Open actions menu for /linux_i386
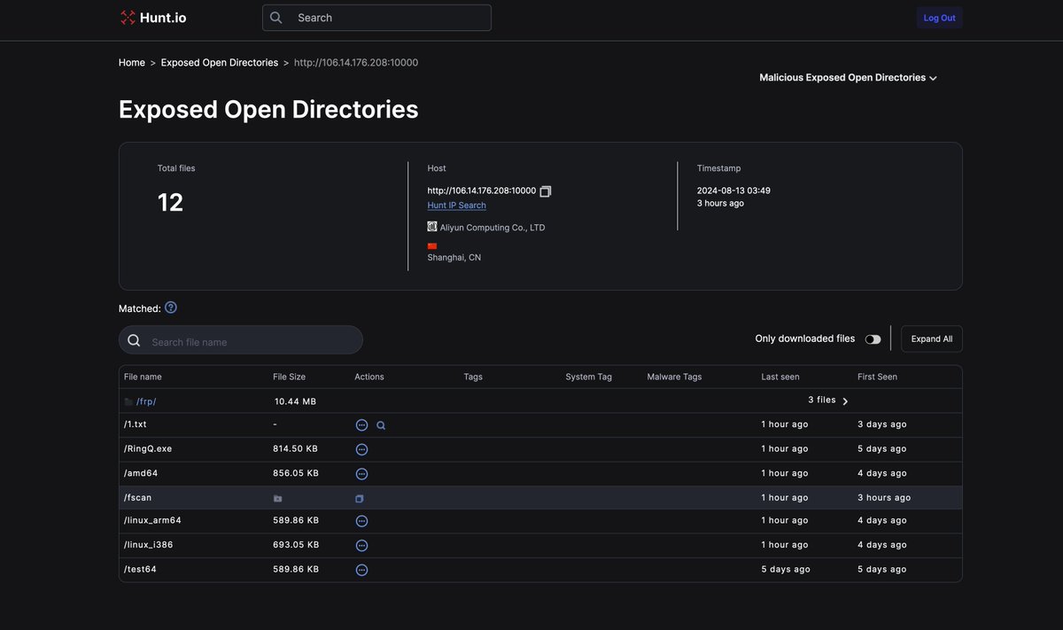Viewport: 1063px width, 630px height. point(361,546)
